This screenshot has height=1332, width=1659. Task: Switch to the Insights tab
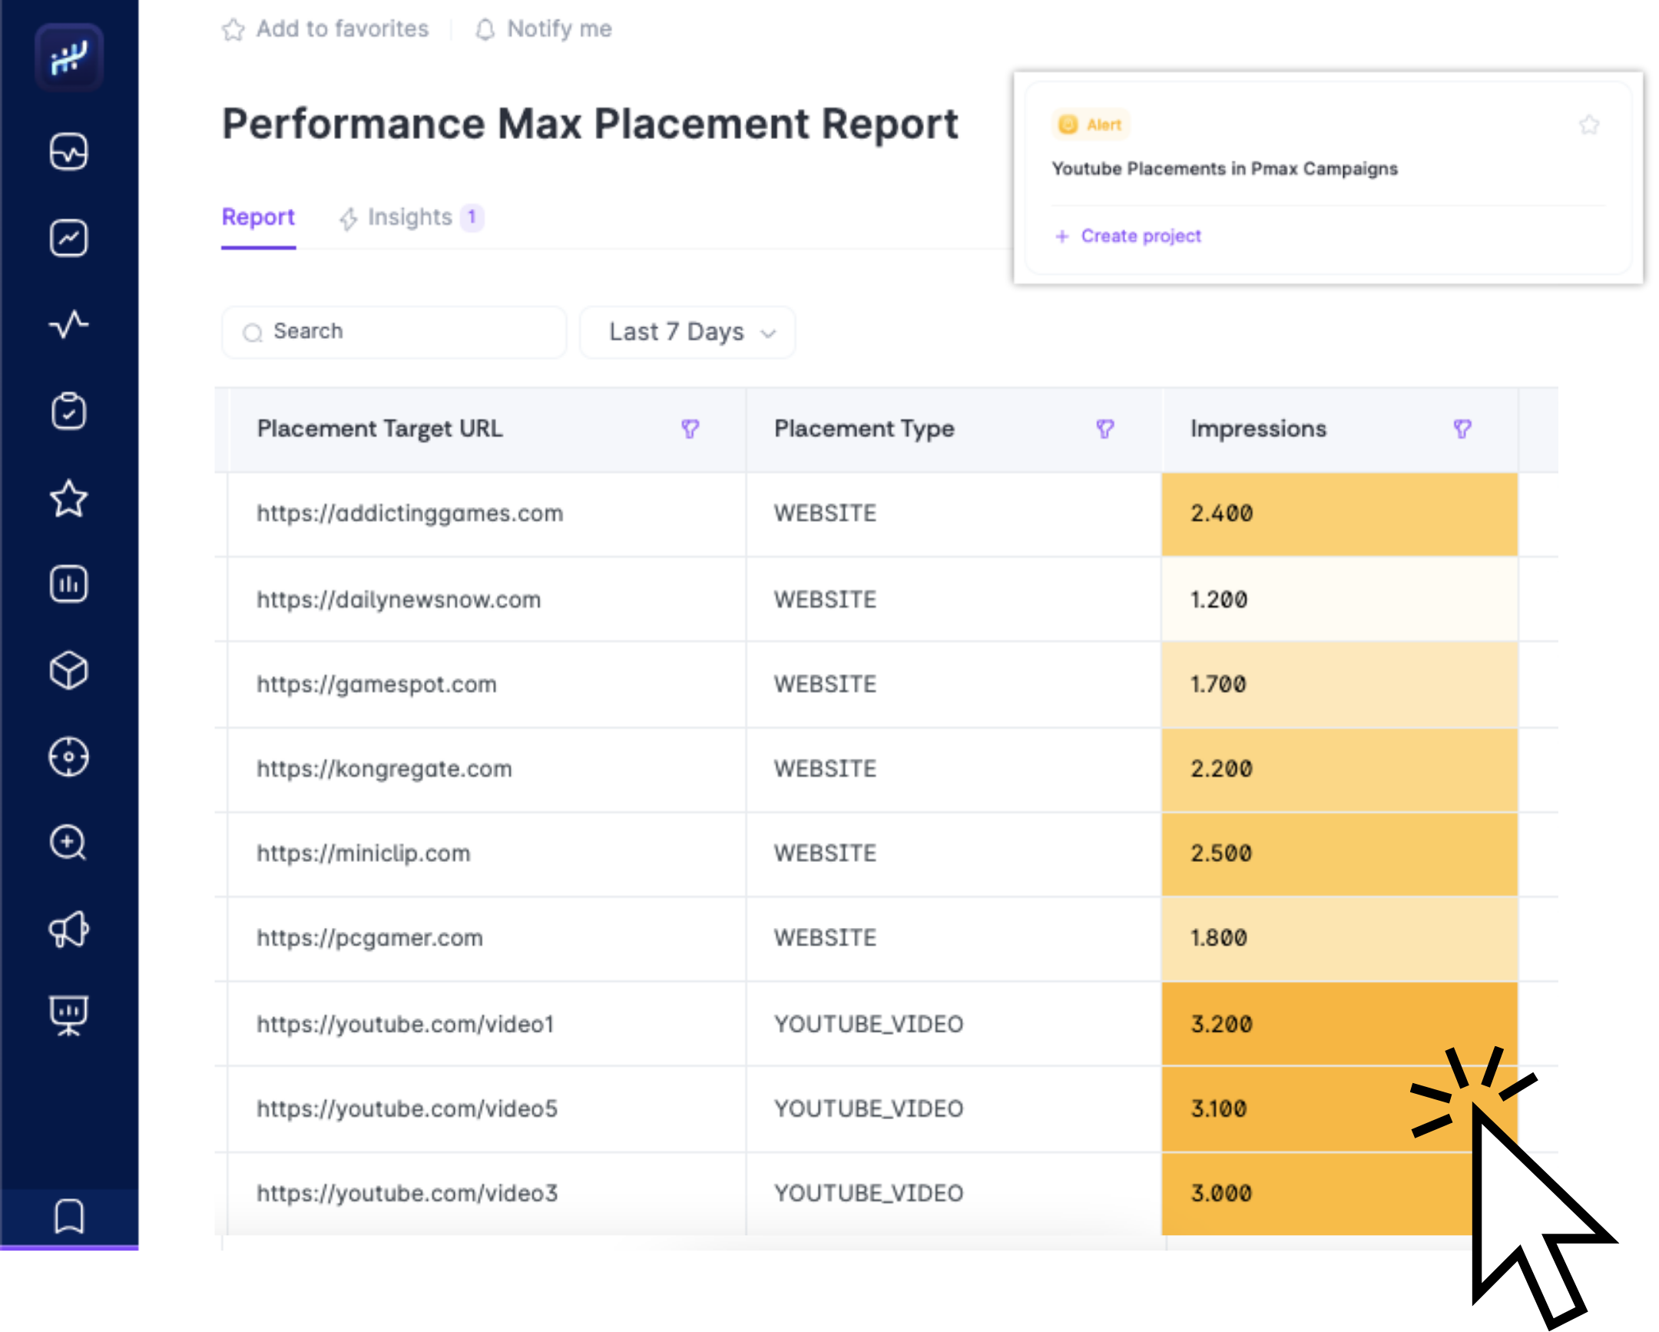tap(410, 217)
